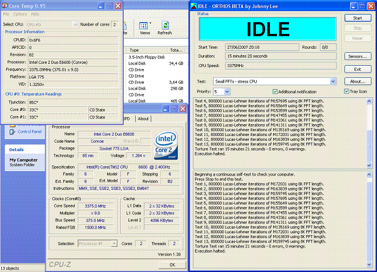Click the CPU Speed field showing 3375MHz
Viewport: 377px width, 272px height.
(281, 66)
